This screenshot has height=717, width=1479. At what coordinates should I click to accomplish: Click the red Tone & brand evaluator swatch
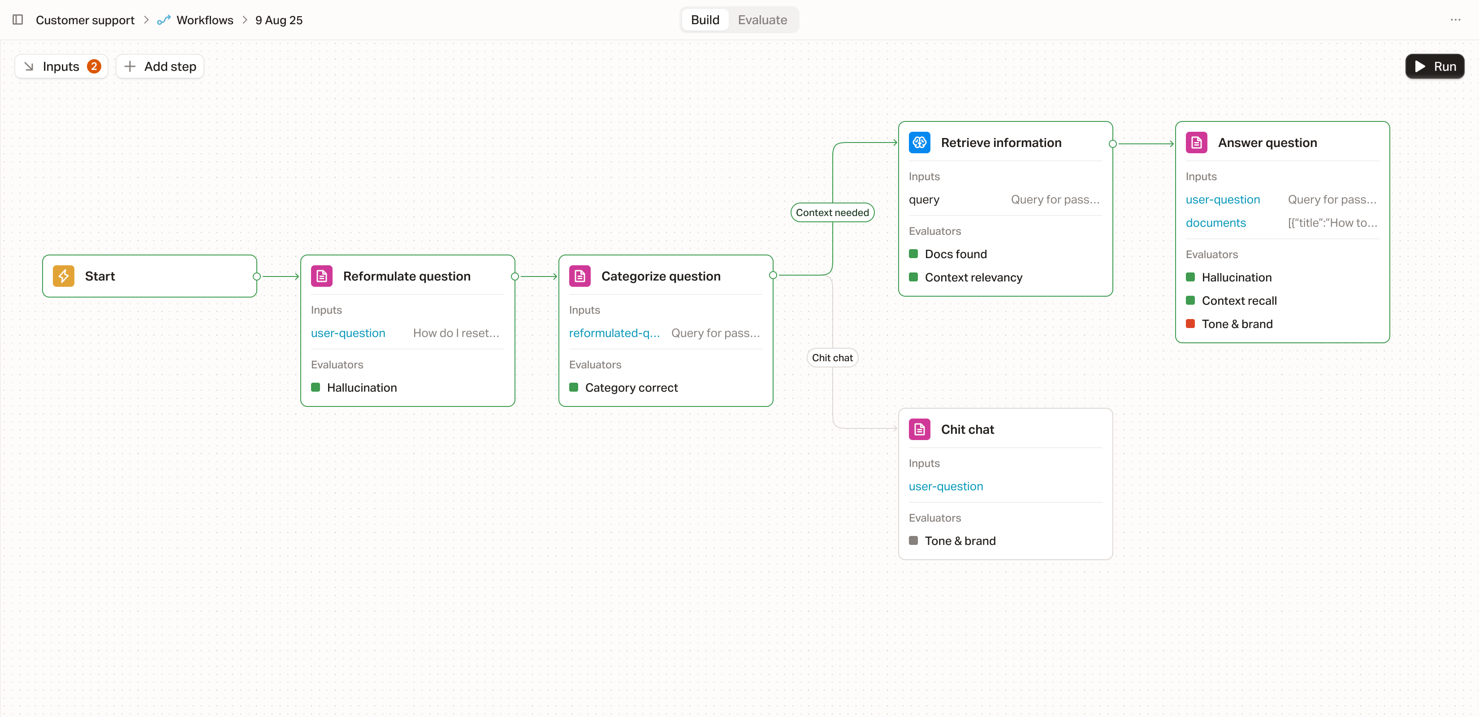click(1190, 324)
